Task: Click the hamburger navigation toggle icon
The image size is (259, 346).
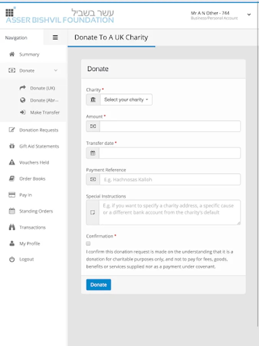Action: click(x=55, y=38)
